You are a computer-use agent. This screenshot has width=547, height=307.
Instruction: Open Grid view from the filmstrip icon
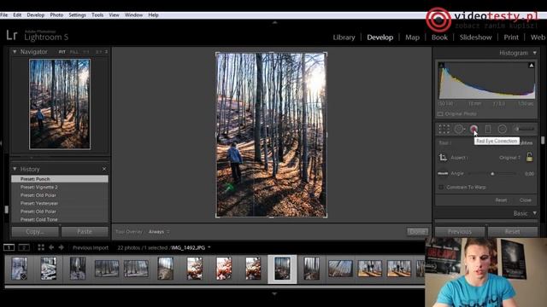pyautogui.click(x=41, y=247)
